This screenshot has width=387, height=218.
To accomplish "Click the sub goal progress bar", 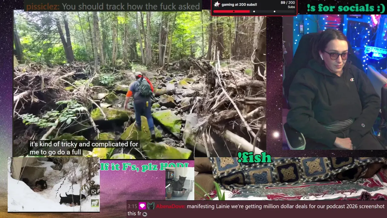I will pyautogui.click(x=254, y=12).
